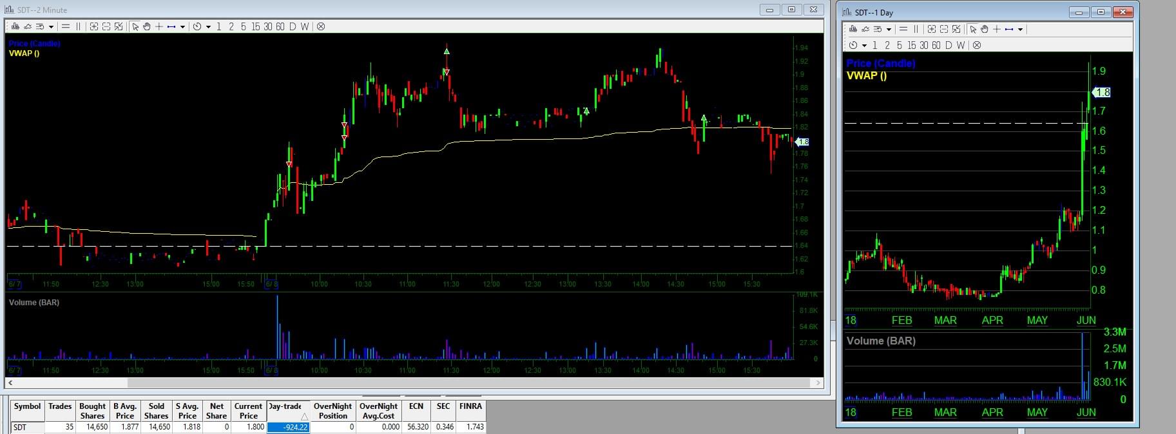Open line tool dropdown in 2 Minute toolbar
Image resolution: width=1176 pixels, height=434 pixels.
[182, 27]
